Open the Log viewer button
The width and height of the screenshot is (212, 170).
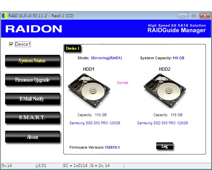pos(165,146)
